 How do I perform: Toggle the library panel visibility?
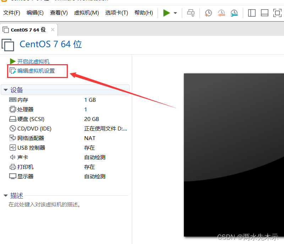point(252,13)
